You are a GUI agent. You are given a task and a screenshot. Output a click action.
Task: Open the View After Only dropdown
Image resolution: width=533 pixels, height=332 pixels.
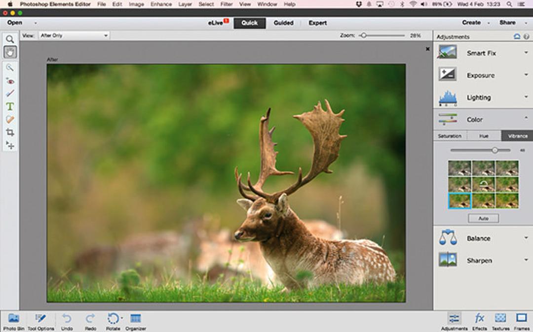point(74,35)
